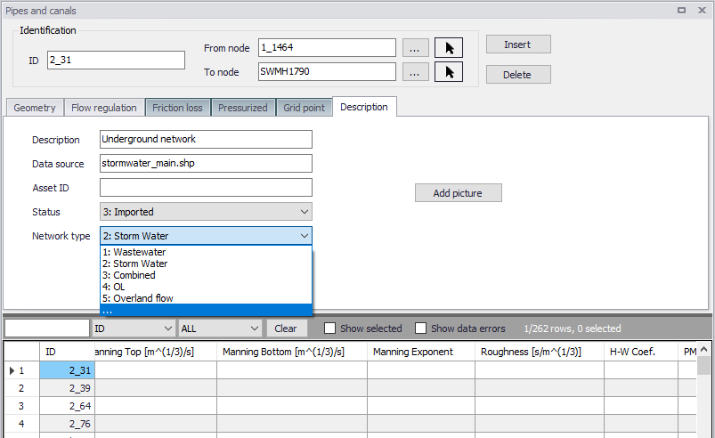The width and height of the screenshot is (715, 438).
Task: Toggle the Show data errors checkbox
Action: click(421, 328)
